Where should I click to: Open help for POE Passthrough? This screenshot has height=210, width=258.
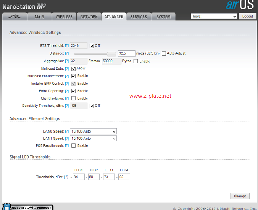tap(67, 145)
